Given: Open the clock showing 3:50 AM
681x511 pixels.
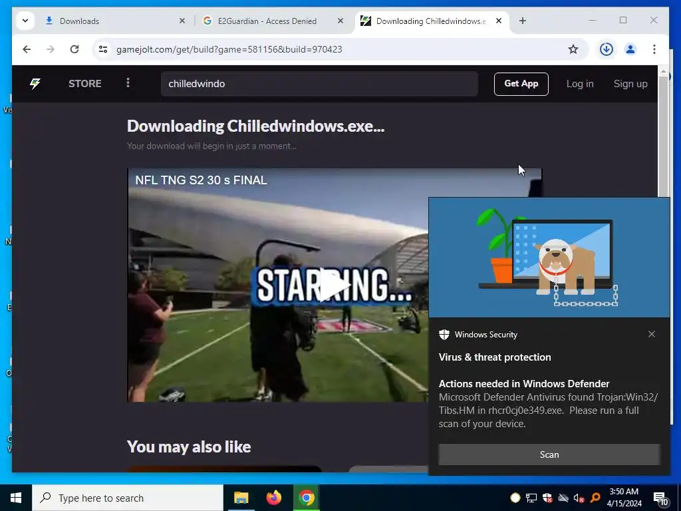Looking at the screenshot, I should coord(624,498).
